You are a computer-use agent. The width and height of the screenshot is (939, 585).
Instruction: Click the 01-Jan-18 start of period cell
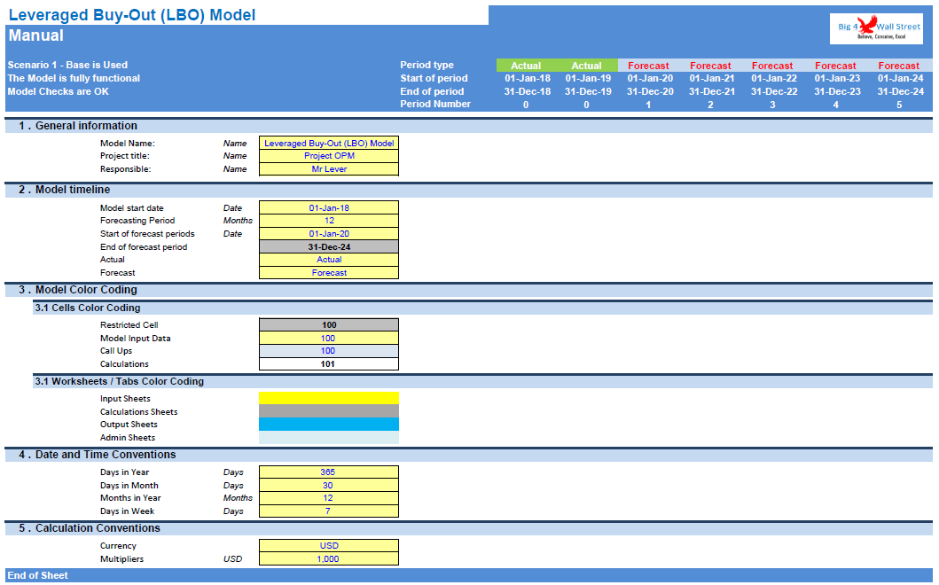(x=528, y=78)
